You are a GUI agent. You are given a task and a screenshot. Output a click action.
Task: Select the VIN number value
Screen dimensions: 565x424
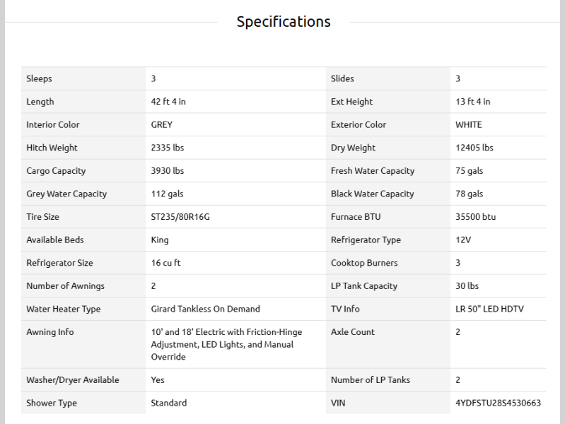click(498, 403)
